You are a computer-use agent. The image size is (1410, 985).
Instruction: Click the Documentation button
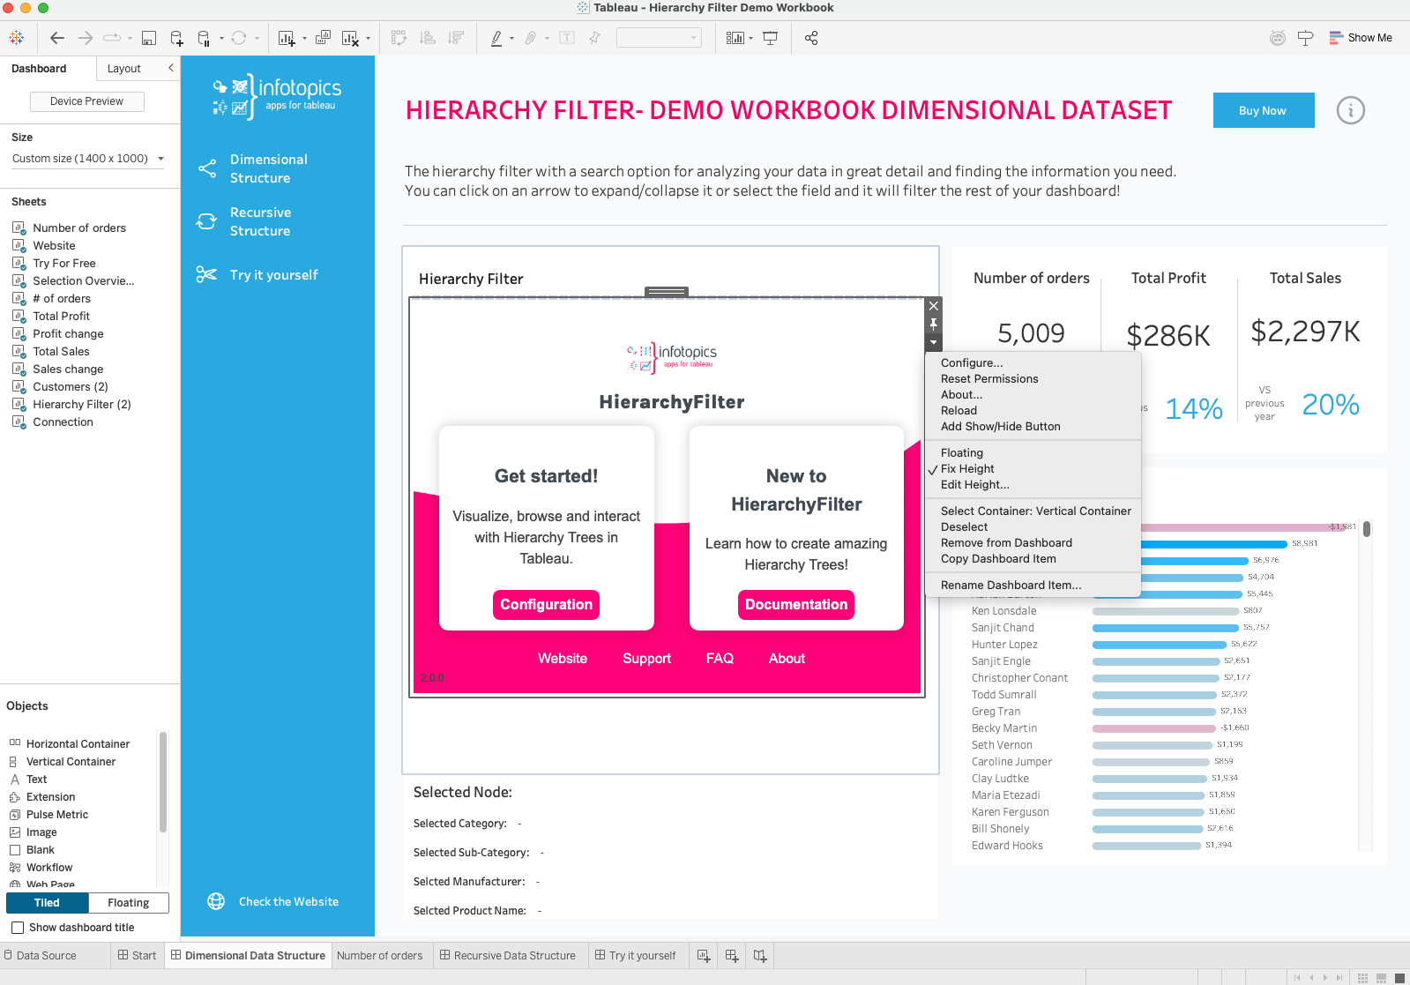tap(795, 605)
